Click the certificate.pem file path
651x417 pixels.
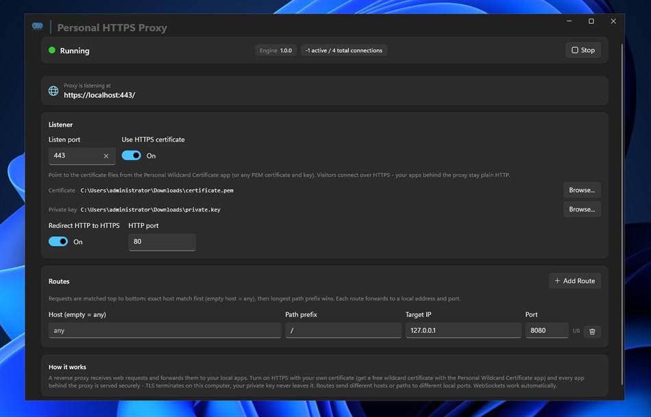157,190
